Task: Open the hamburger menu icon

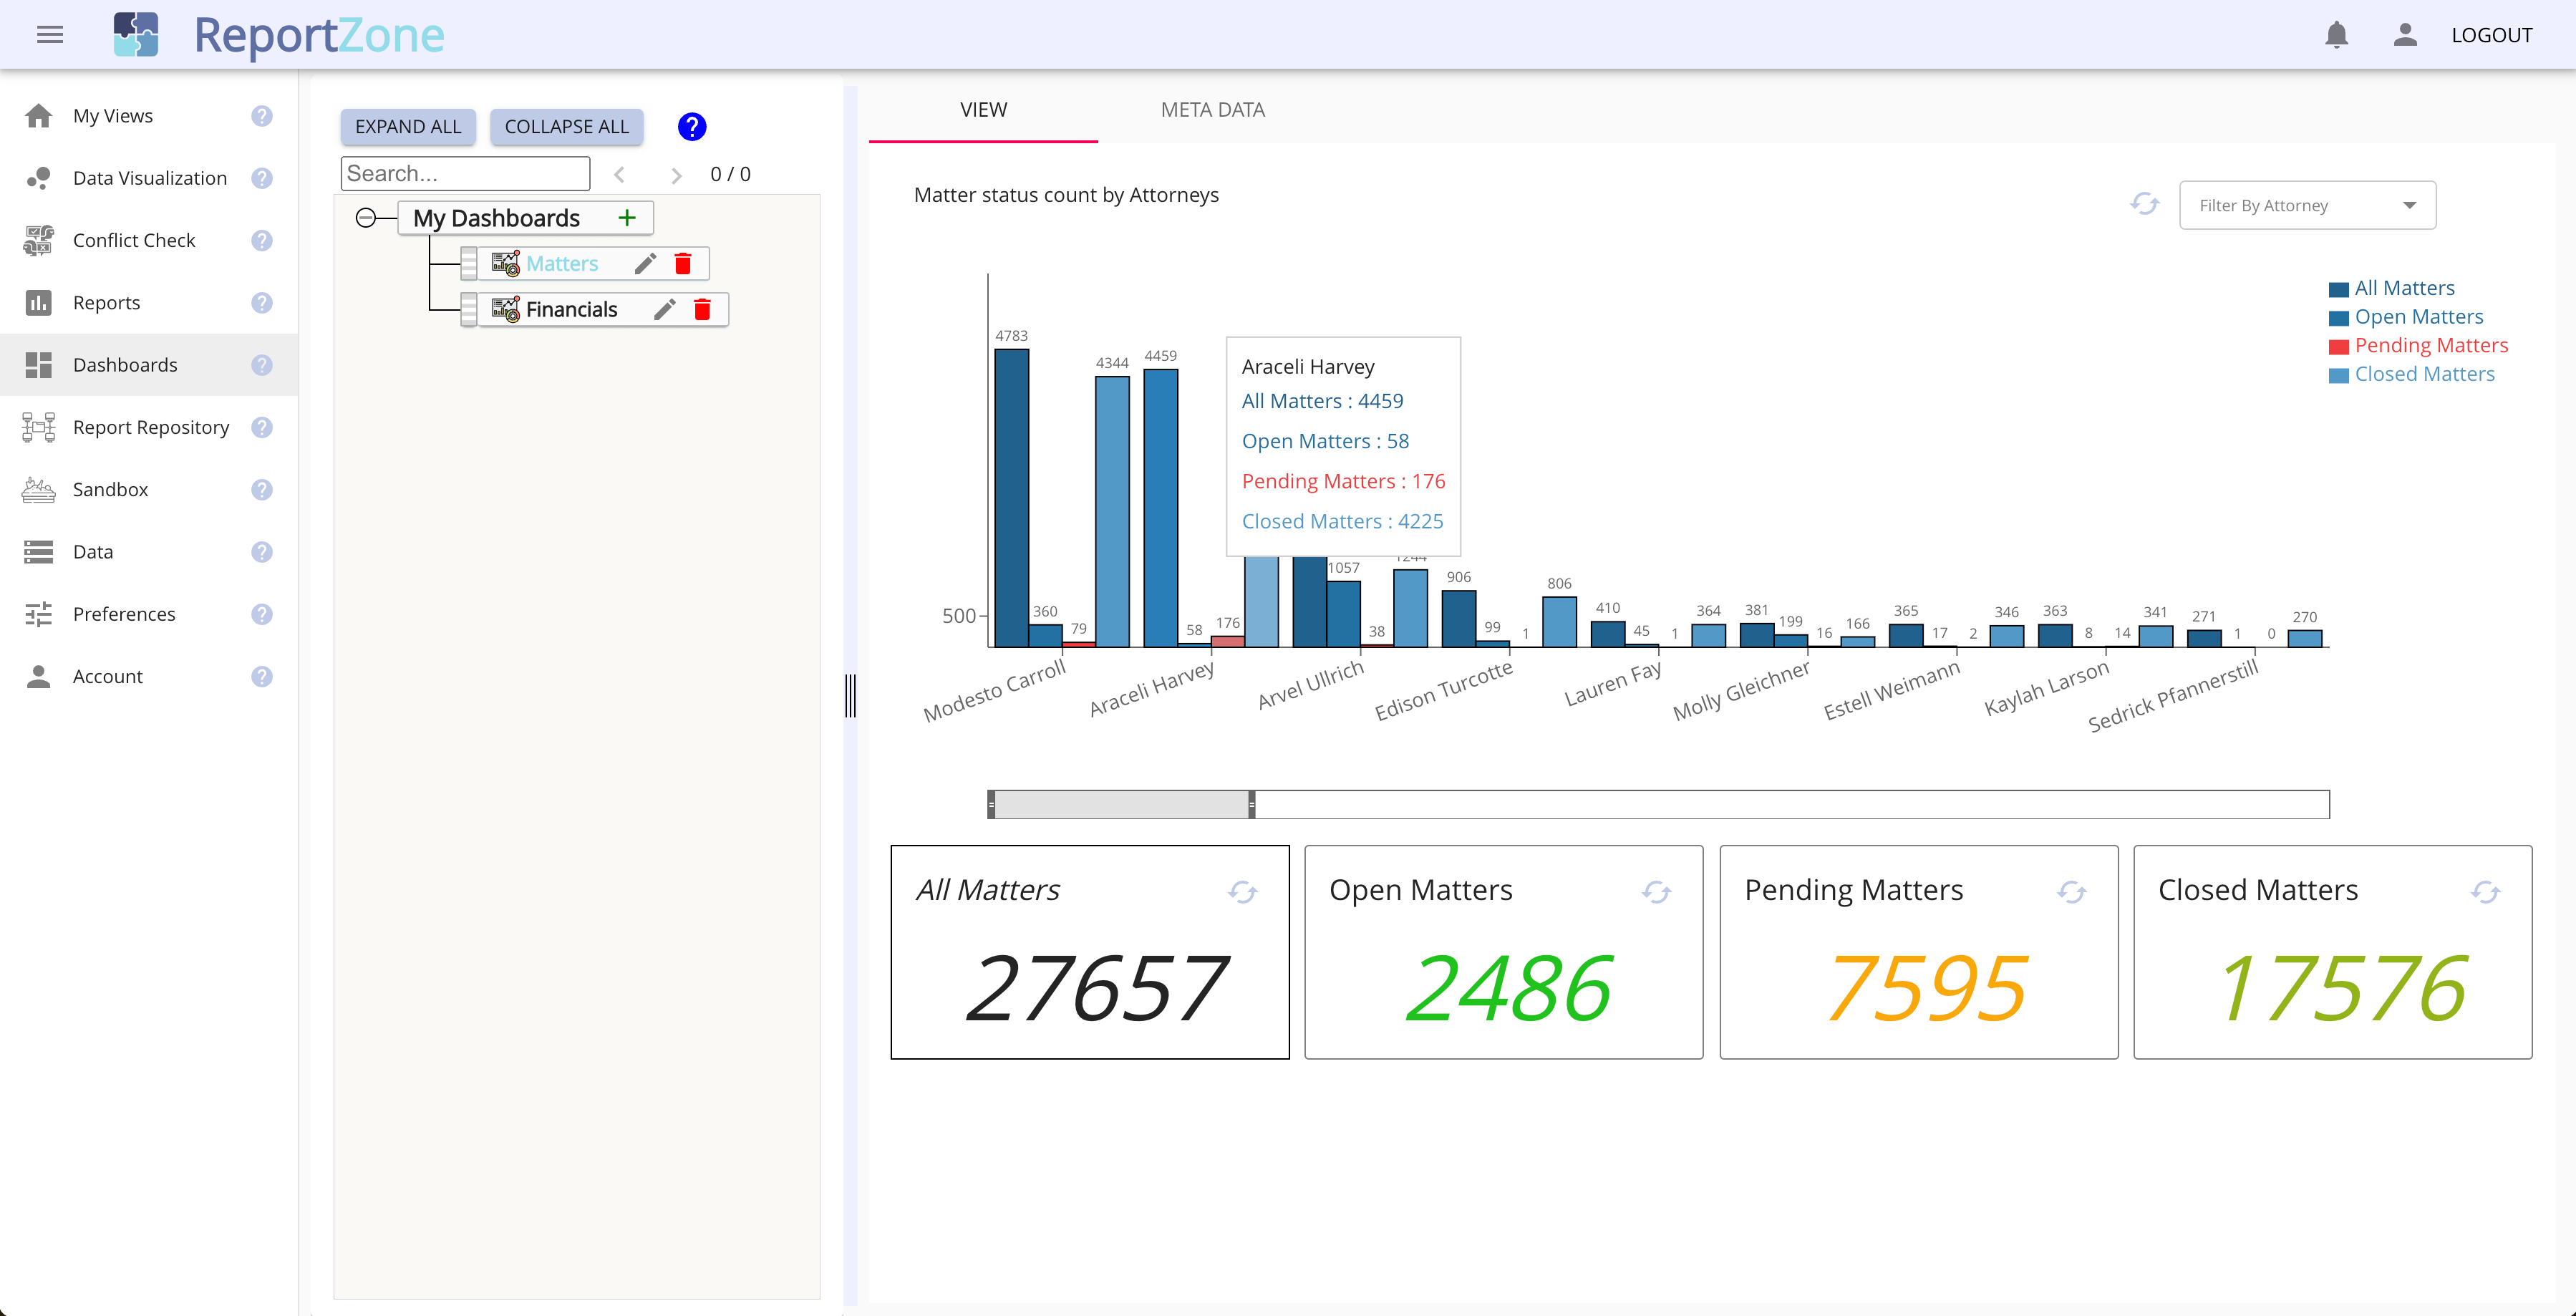Action: point(50,35)
